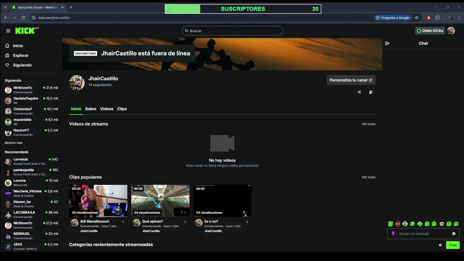
Task: Open zEkO Counter-Strike 2 channel
Action: [31, 246]
